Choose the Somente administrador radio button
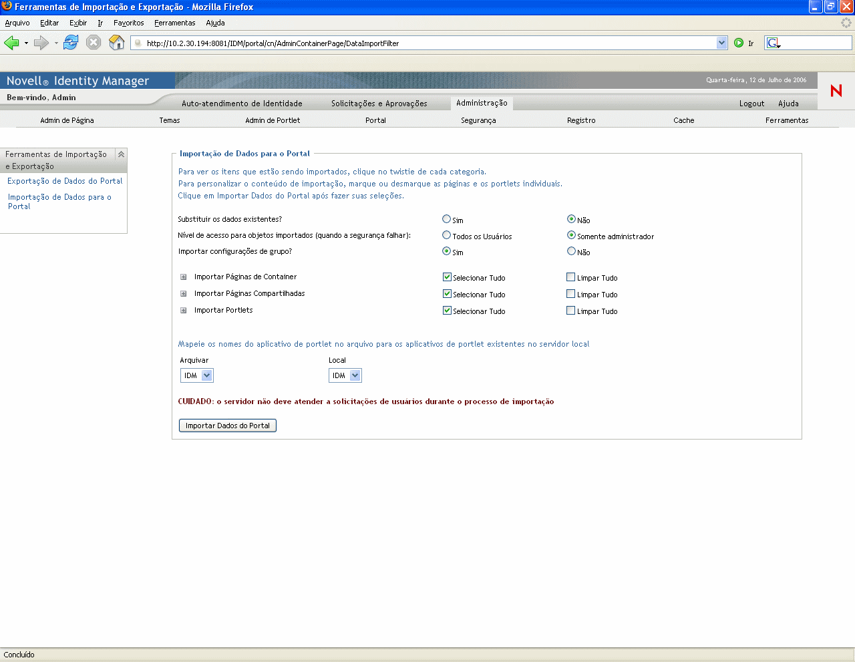855x662 pixels. (x=571, y=235)
